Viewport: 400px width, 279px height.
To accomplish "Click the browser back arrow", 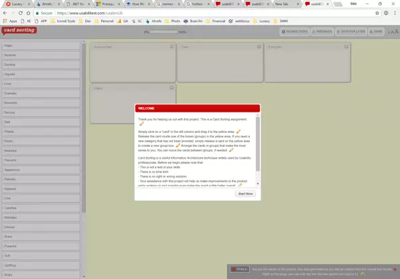I will pos(5,13).
